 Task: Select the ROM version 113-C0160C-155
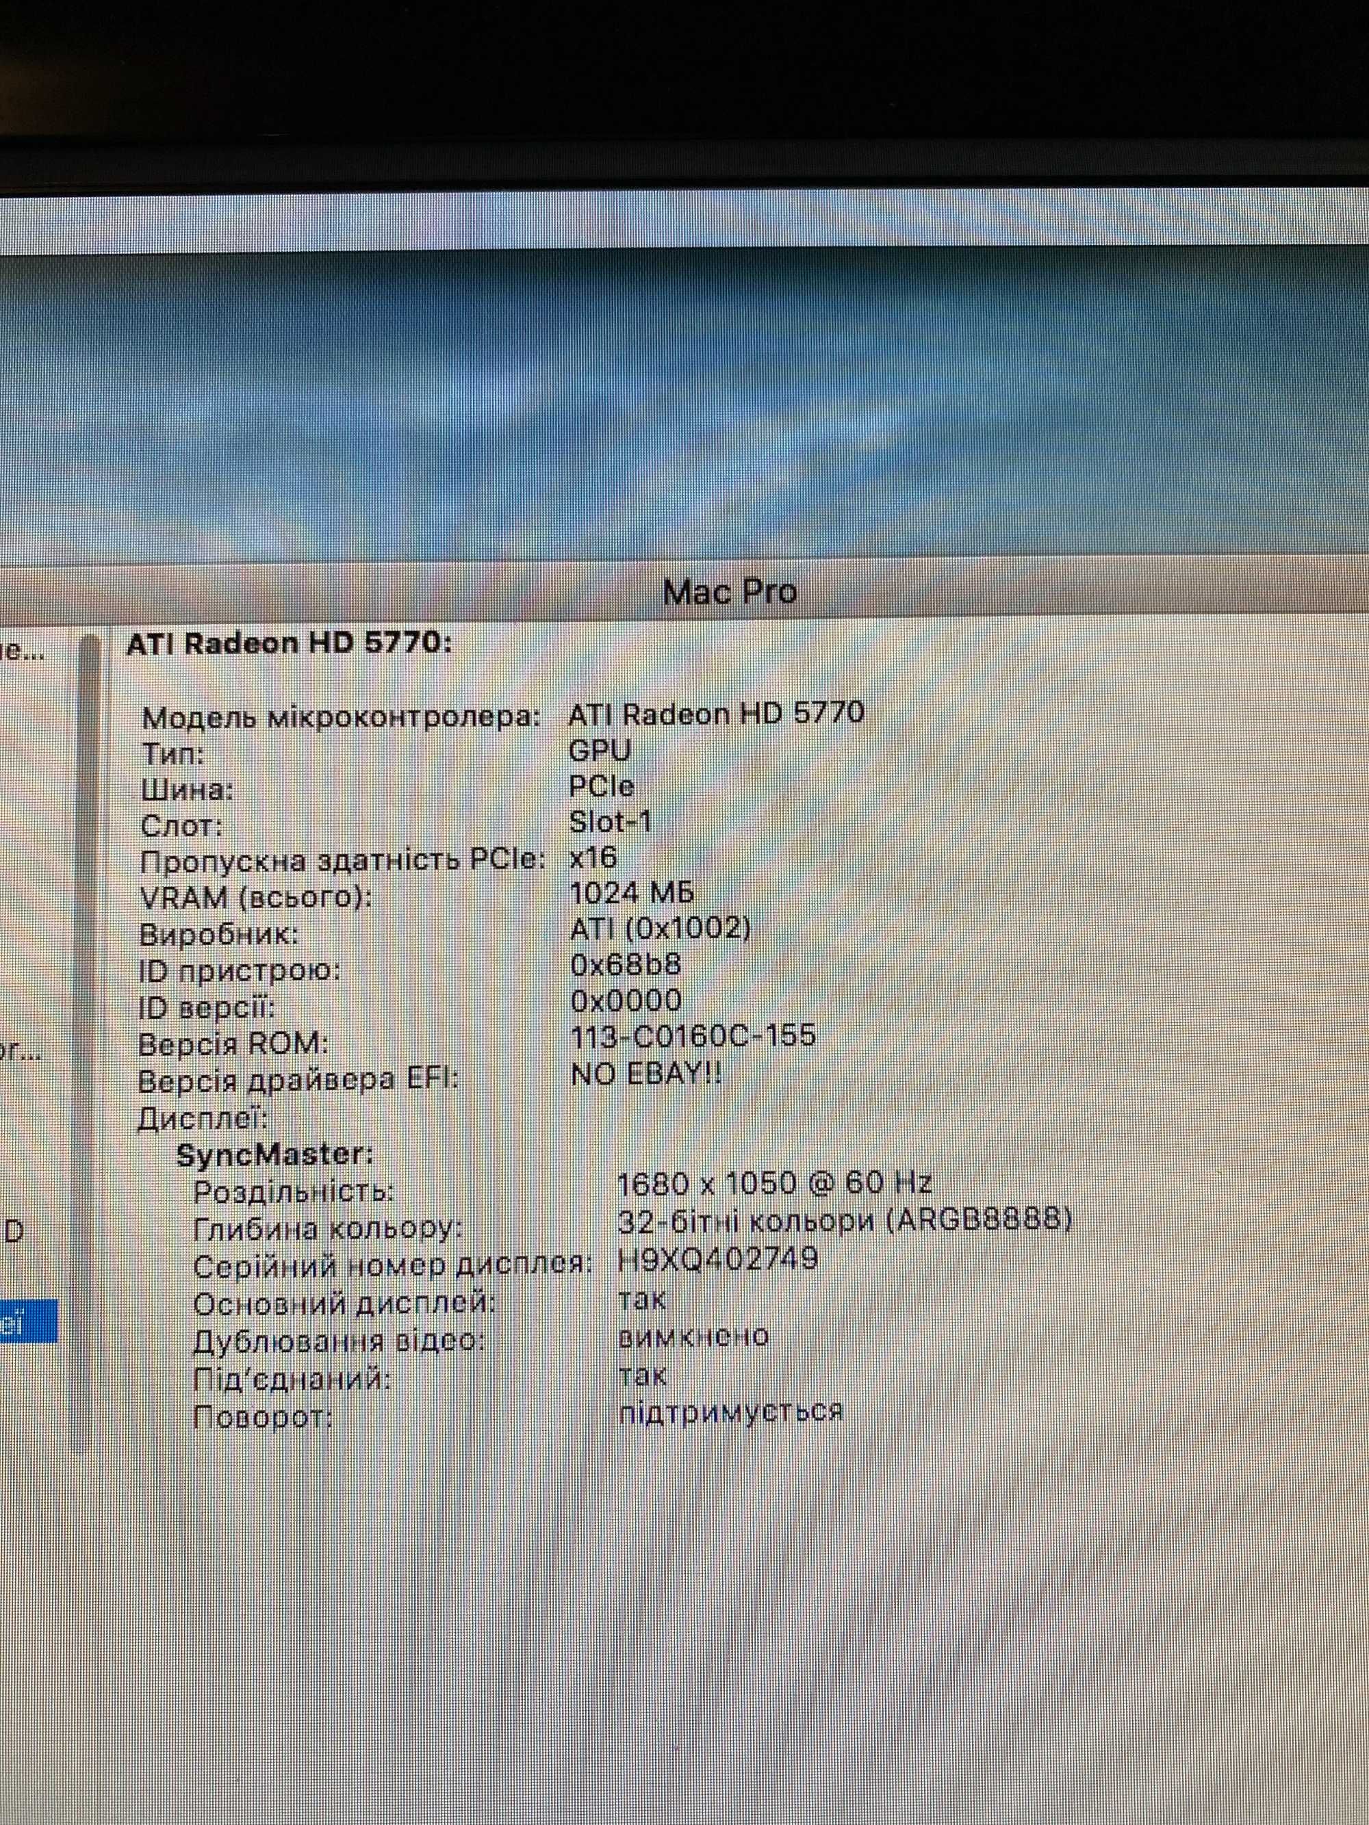click(692, 1035)
